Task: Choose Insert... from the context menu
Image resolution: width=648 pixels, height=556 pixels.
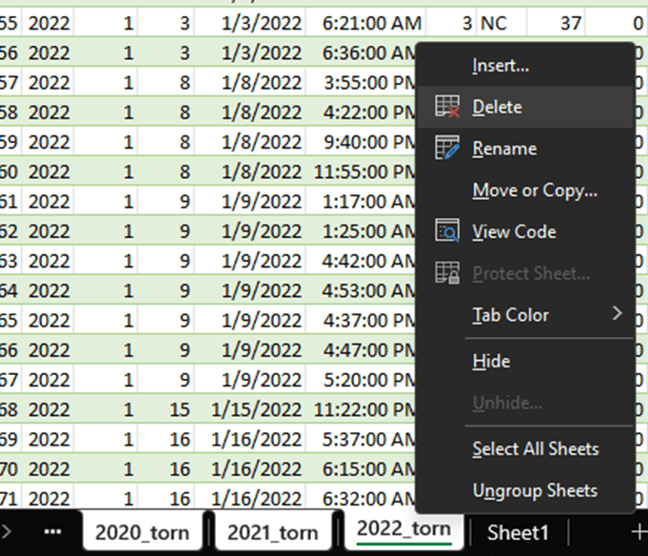Action: point(501,66)
